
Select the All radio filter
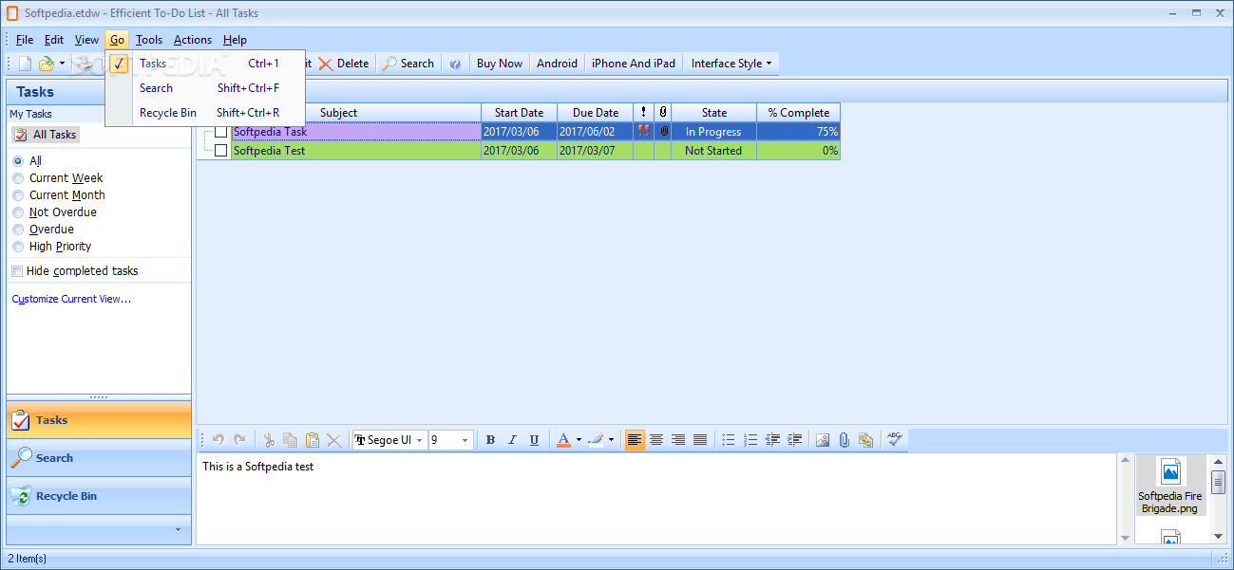click(18, 161)
